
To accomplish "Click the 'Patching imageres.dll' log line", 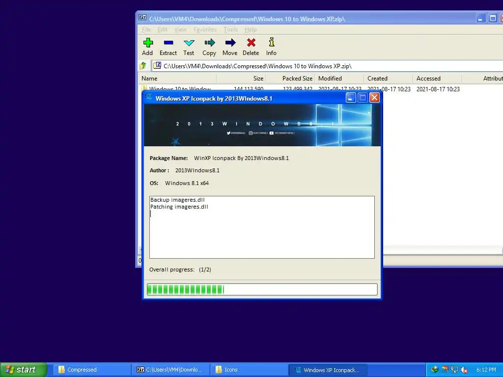I will coord(179,207).
